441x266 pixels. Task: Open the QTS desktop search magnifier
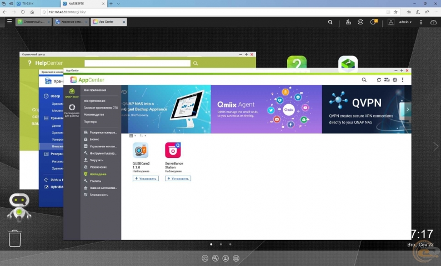click(x=330, y=22)
